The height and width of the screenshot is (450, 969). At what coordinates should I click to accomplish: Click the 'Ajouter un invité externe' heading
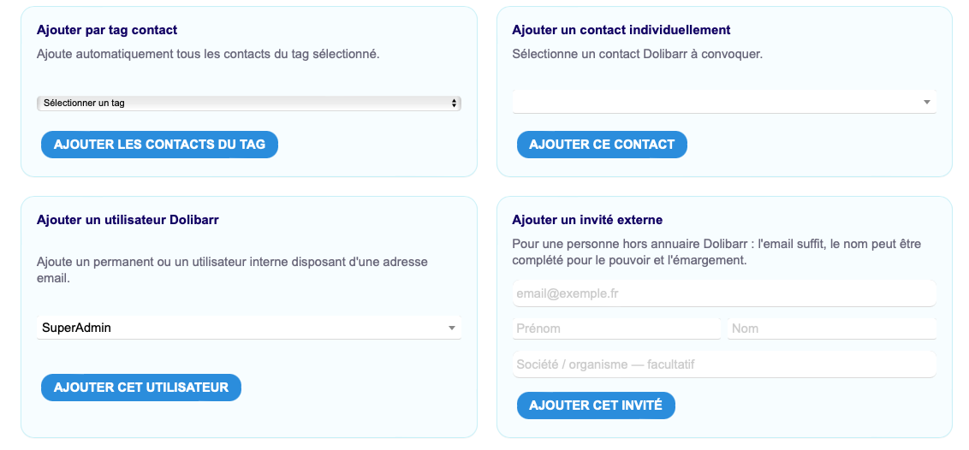(587, 220)
